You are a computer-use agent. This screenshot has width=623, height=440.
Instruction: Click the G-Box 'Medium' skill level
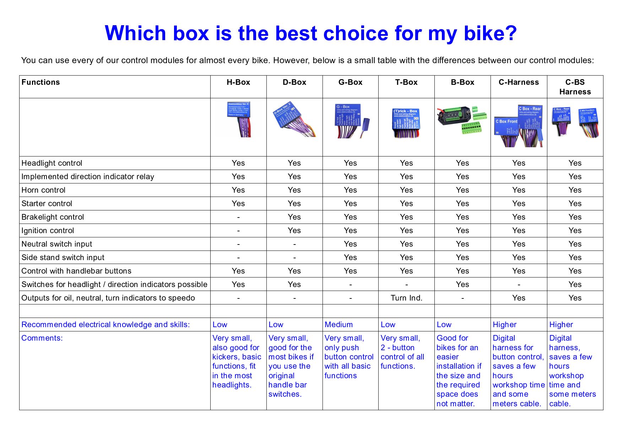[x=338, y=325]
